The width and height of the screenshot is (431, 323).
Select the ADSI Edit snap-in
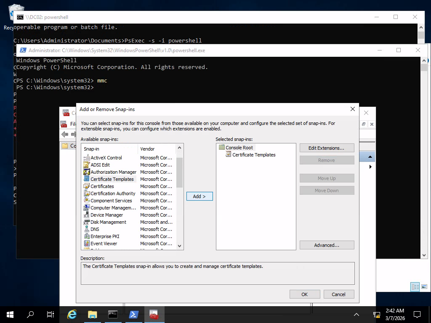[x=100, y=165]
